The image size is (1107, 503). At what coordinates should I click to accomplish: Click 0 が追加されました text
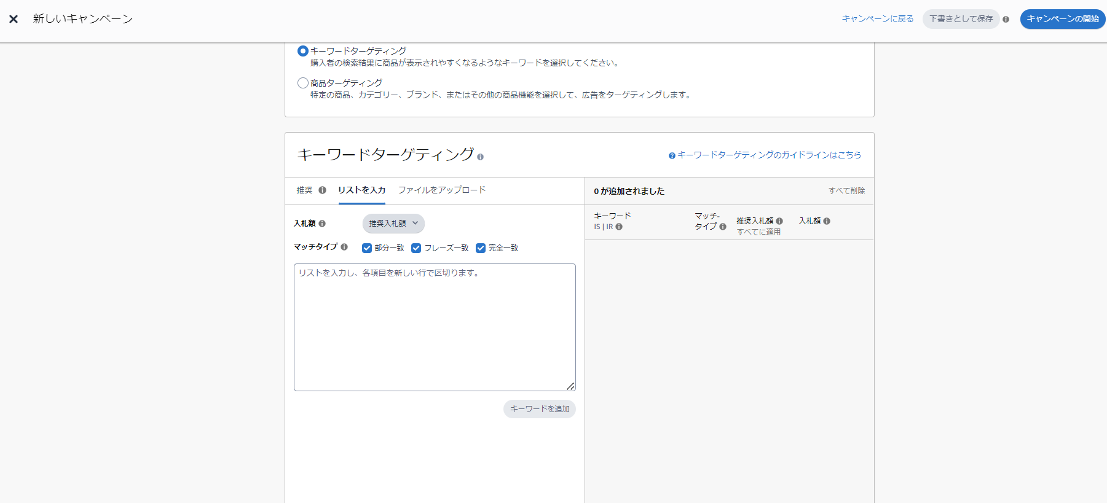pyautogui.click(x=629, y=191)
